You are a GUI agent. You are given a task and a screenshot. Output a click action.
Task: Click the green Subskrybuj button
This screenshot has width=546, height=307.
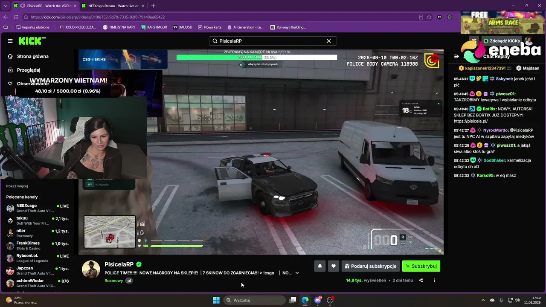pos(421,266)
